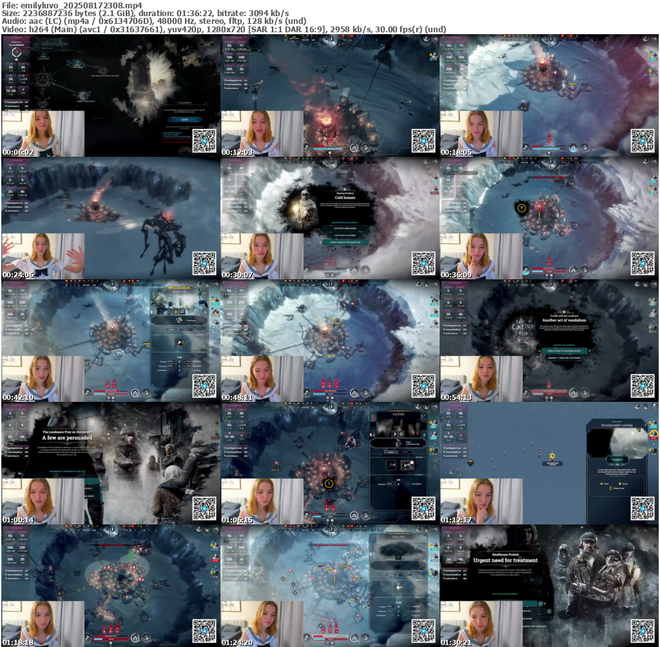Viewport: 660px width, 647px height.
Task: Click 'Cold homes' heading in 00:30:07 frame
Action: pyautogui.click(x=345, y=197)
